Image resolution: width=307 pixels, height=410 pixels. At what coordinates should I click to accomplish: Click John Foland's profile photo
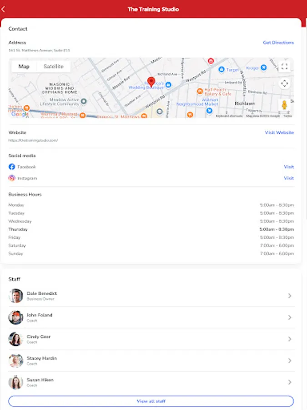tap(15, 318)
